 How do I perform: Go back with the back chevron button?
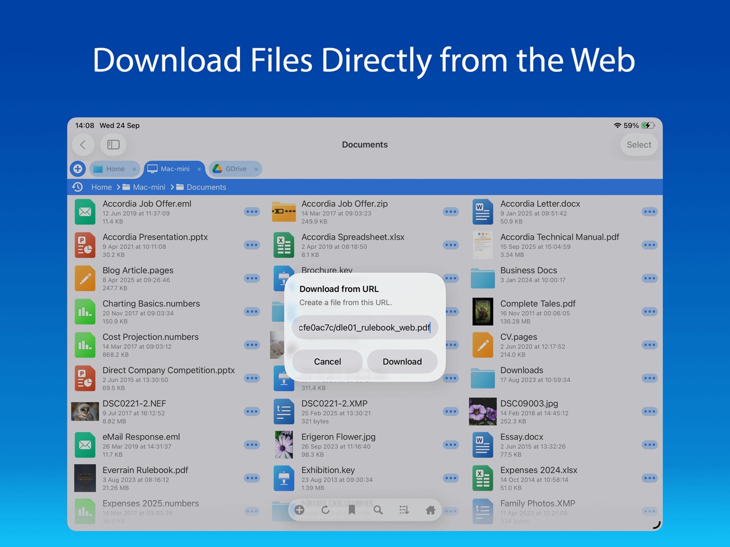point(83,145)
